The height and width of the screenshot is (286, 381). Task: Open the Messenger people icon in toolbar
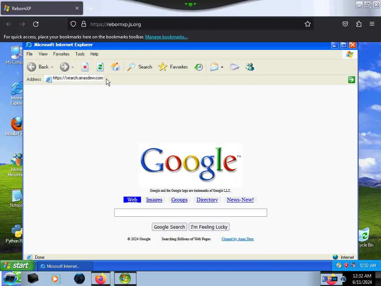click(250, 67)
